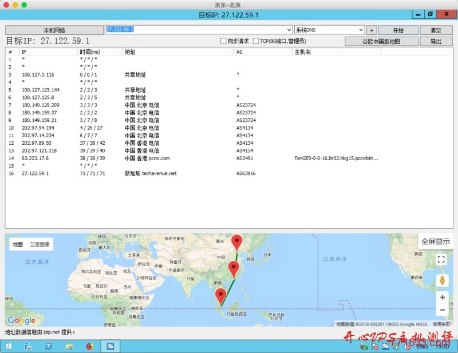Click the Windows Start button
458x353 pixels.
8,346
